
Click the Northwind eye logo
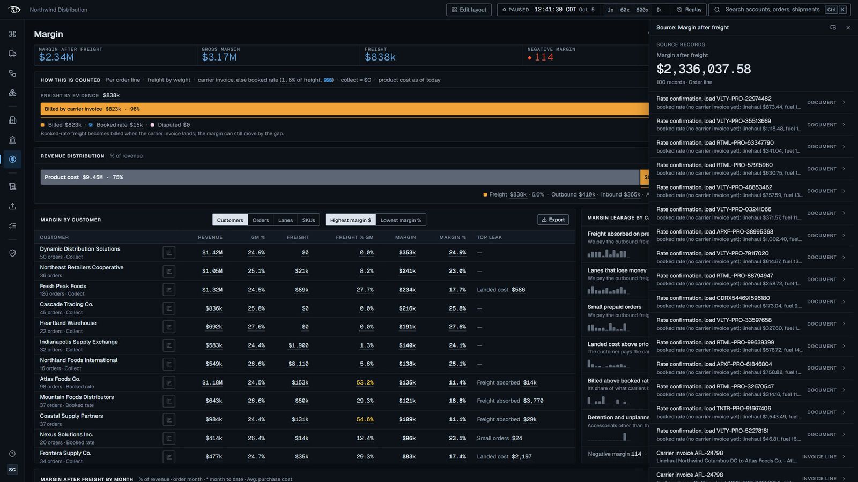click(14, 10)
